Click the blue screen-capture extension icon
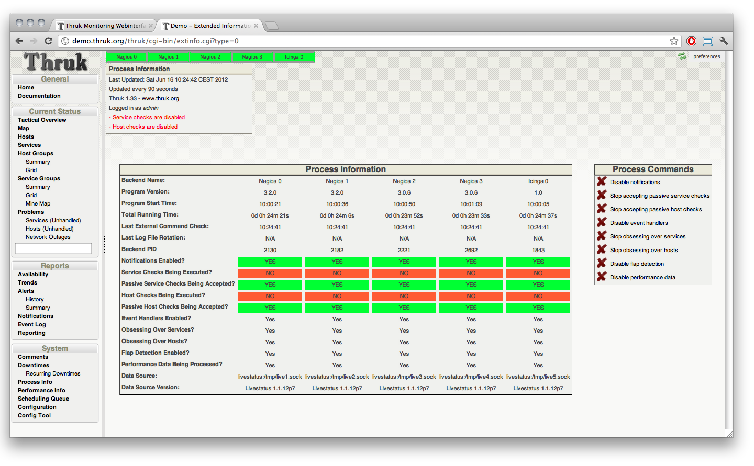Image resolution: width=754 pixels, height=466 pixels. click(x=707, y=41)
